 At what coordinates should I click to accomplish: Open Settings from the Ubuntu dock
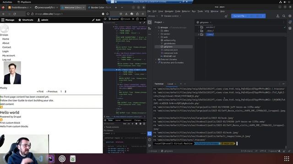pyautogui.click(x=62, y=159)
